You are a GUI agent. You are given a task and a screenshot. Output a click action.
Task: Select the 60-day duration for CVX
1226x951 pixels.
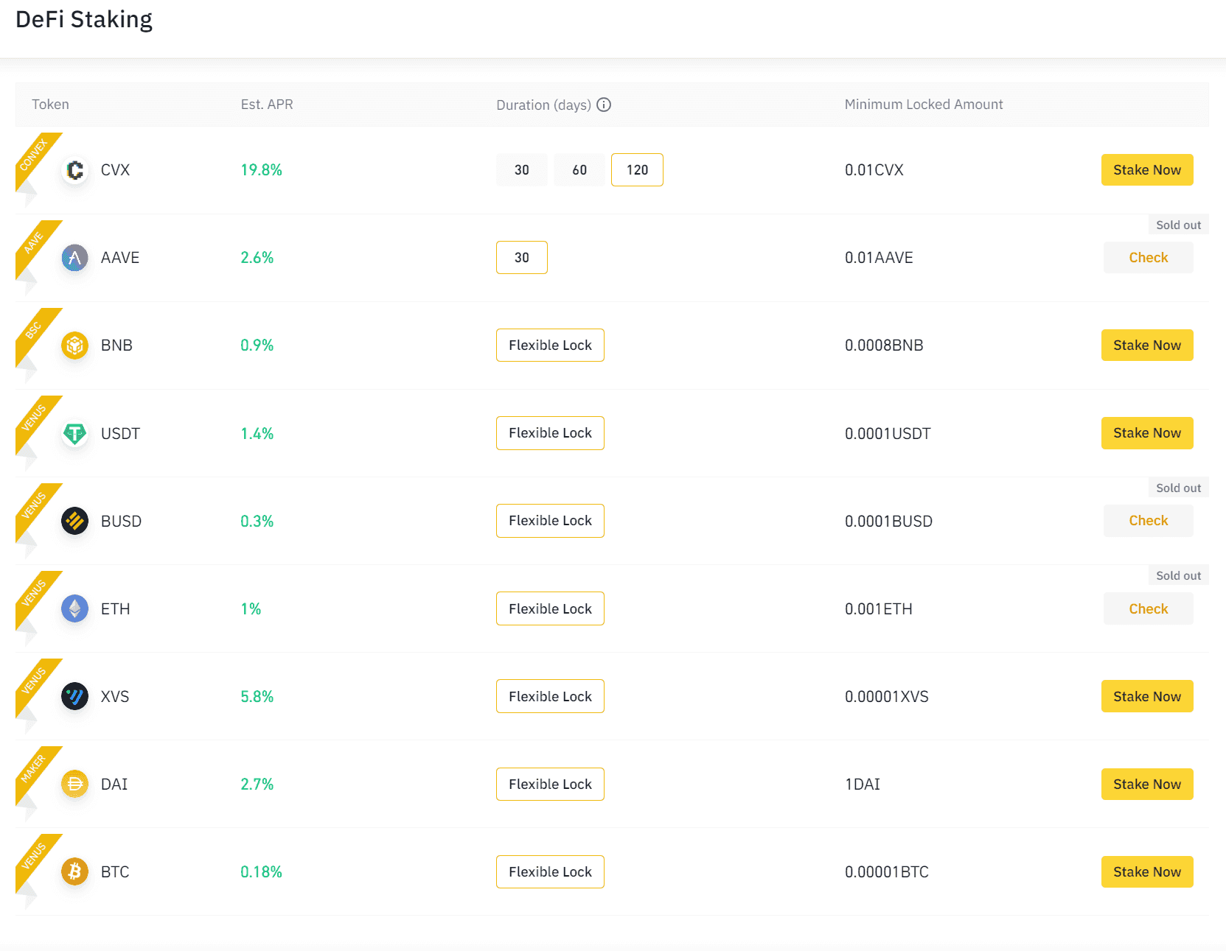[579, 169]
